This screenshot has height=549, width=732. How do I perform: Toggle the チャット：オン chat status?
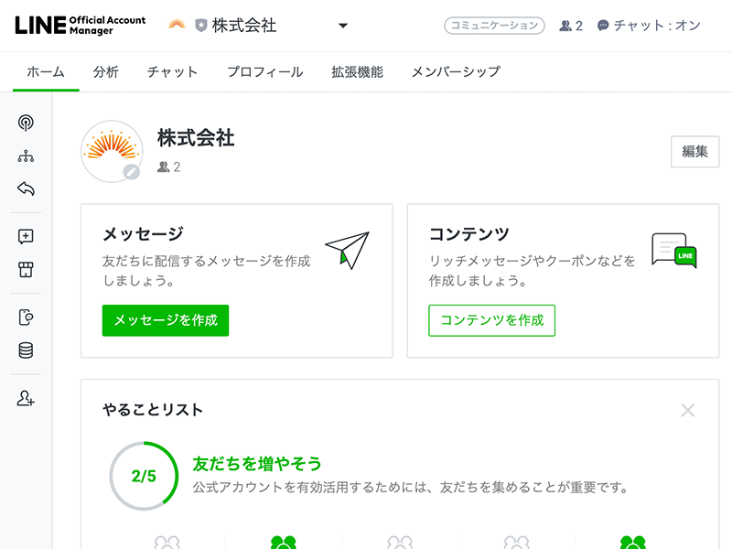point(649,26)
